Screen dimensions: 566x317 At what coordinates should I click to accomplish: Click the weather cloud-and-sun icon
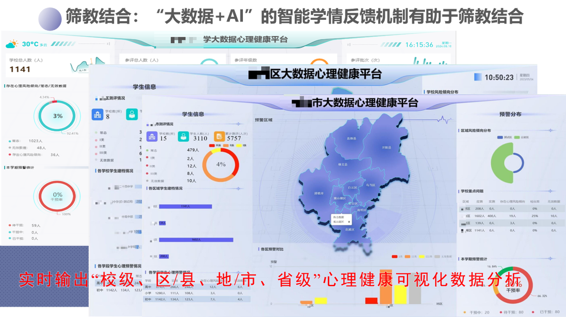[12, 44]
